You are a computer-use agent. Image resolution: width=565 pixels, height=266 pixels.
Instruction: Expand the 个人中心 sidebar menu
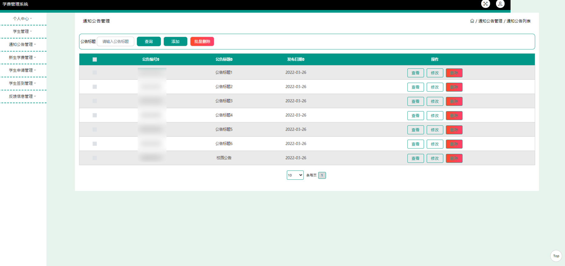point(23,18)
